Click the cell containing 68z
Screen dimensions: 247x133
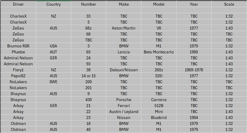click(89, 28)
